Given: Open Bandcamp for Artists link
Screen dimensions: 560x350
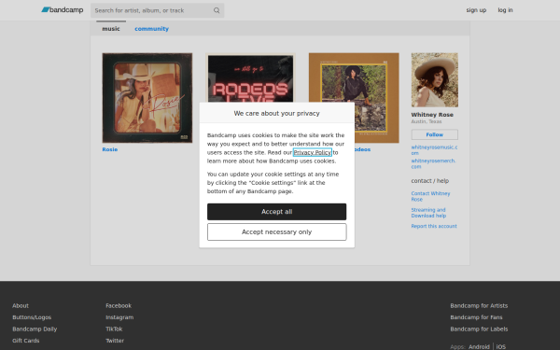Looking at the screenshot, I should pyautogui.click(x=479, y=306).
